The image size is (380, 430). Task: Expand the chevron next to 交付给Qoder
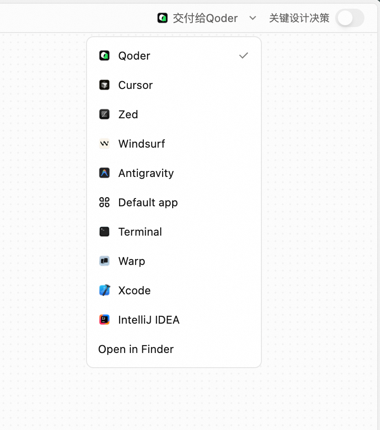point(253,18)
